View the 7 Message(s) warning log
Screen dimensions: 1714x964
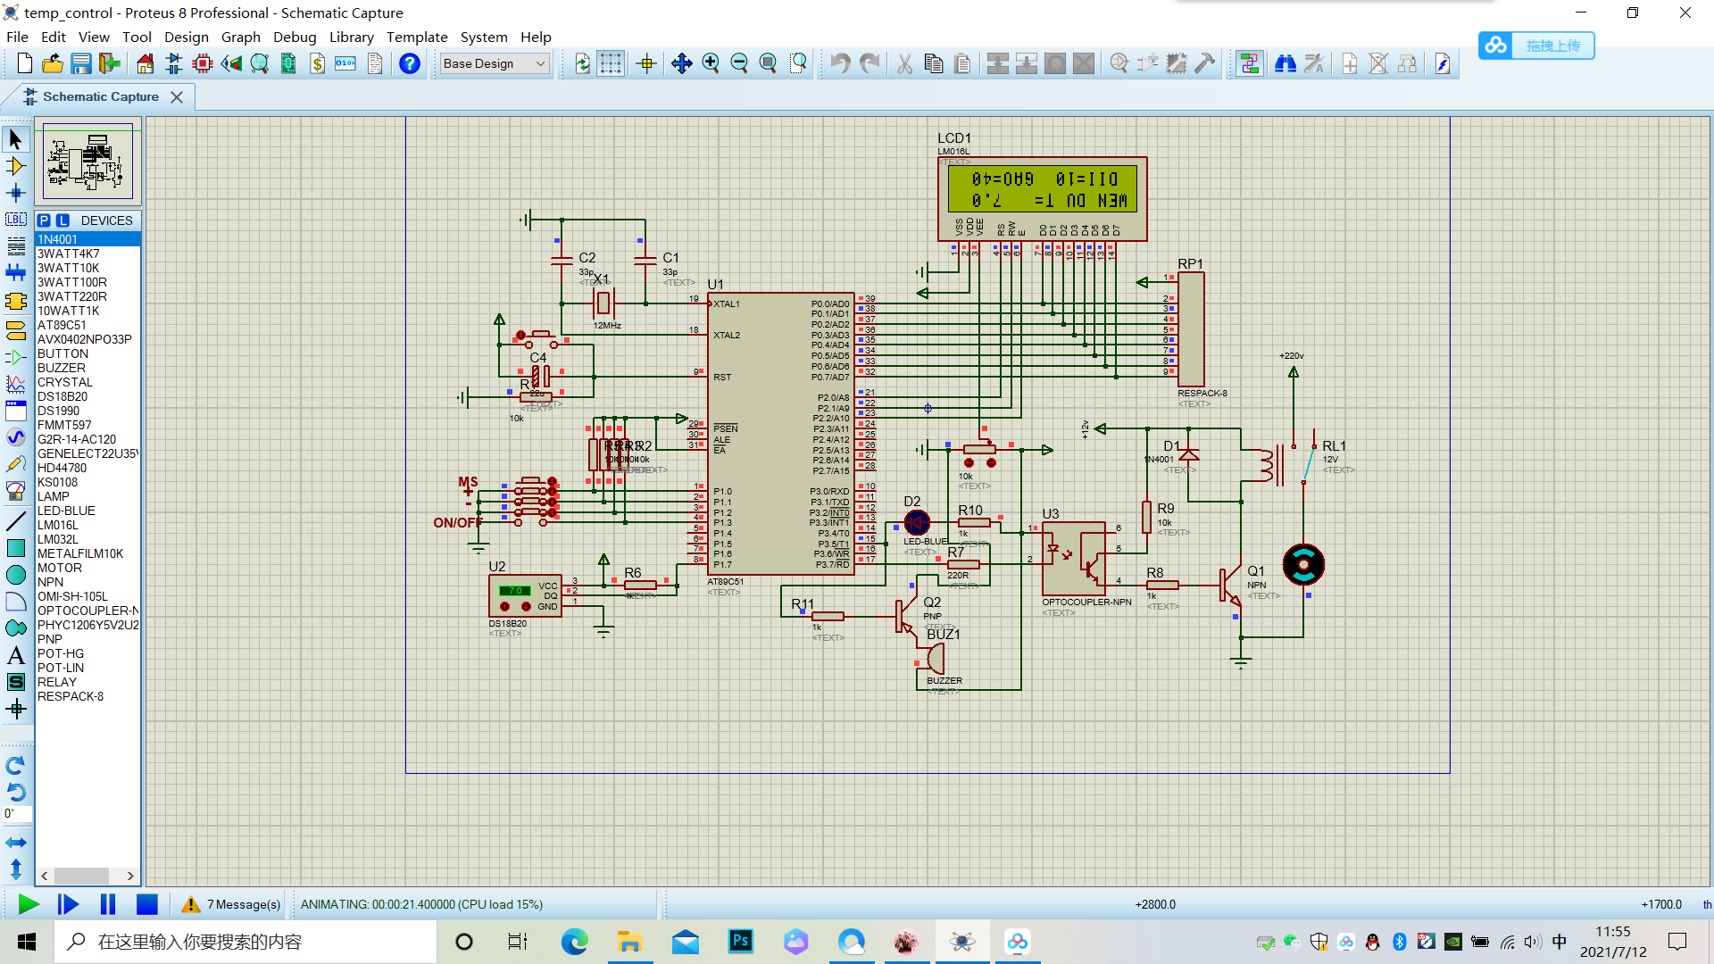231,904
